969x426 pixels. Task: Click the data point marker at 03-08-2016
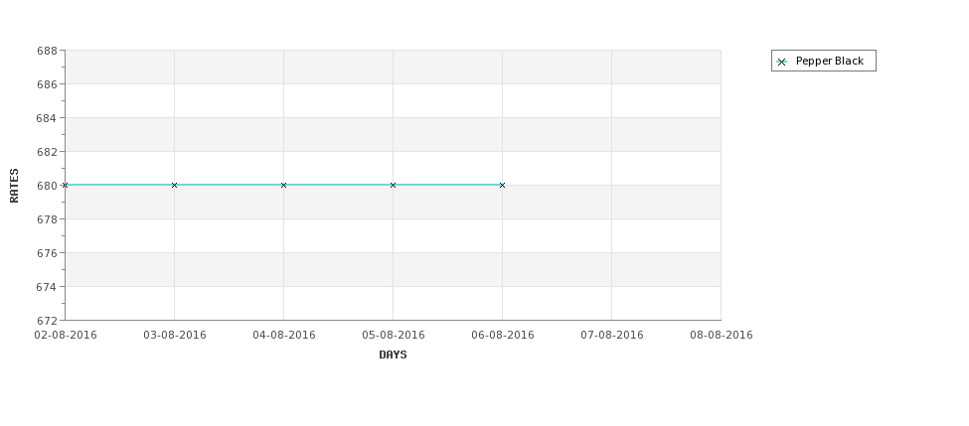tap(174, 186)
